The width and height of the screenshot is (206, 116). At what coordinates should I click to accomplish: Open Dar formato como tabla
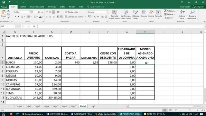tap(126, 15)
